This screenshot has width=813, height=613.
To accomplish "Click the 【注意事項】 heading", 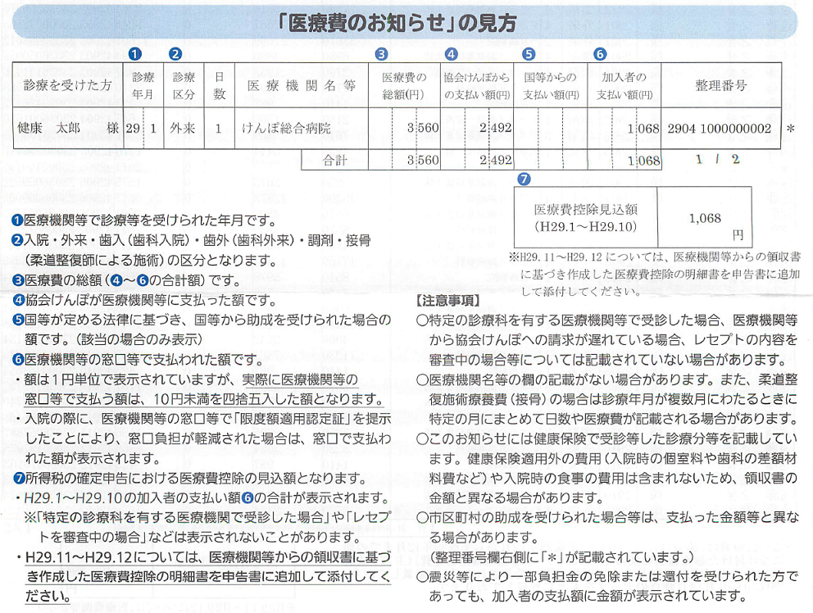I will (448, 300).
